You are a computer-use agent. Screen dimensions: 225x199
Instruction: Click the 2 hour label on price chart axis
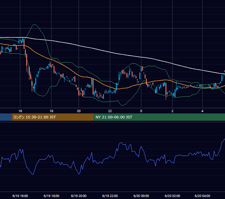point(172,111)
